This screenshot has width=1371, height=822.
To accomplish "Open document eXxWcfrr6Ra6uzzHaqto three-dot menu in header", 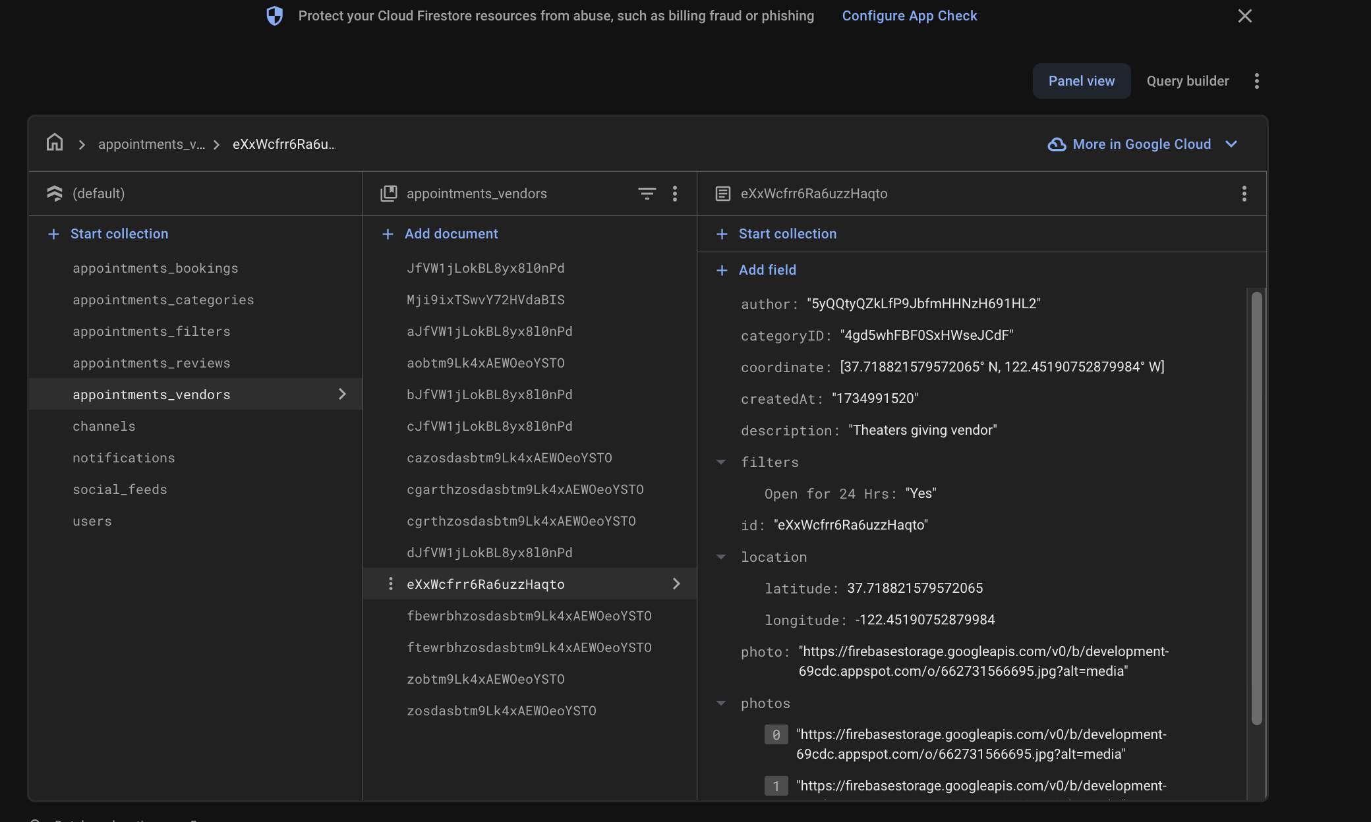I will pos(1244,194).
